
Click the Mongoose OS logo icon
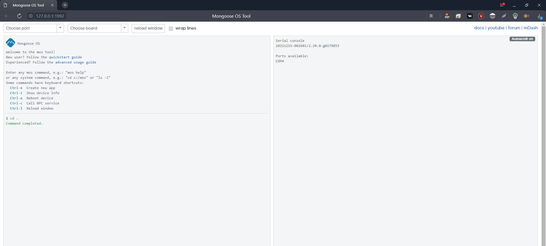pos(11,43)
